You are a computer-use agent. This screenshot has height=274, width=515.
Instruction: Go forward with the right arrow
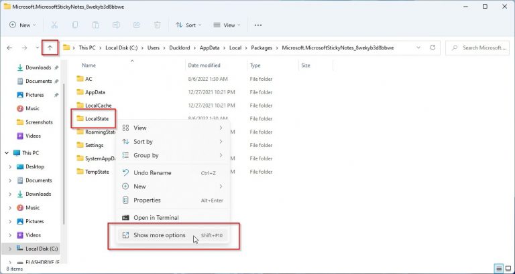[x=24, y=48]
